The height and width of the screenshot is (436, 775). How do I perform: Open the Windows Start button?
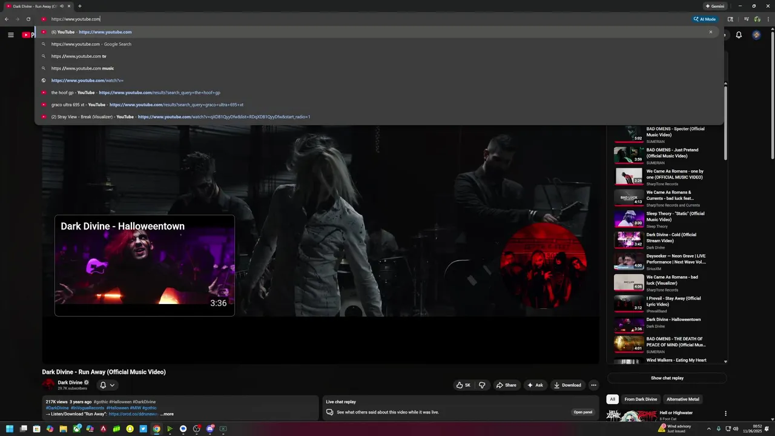point(10,429)
